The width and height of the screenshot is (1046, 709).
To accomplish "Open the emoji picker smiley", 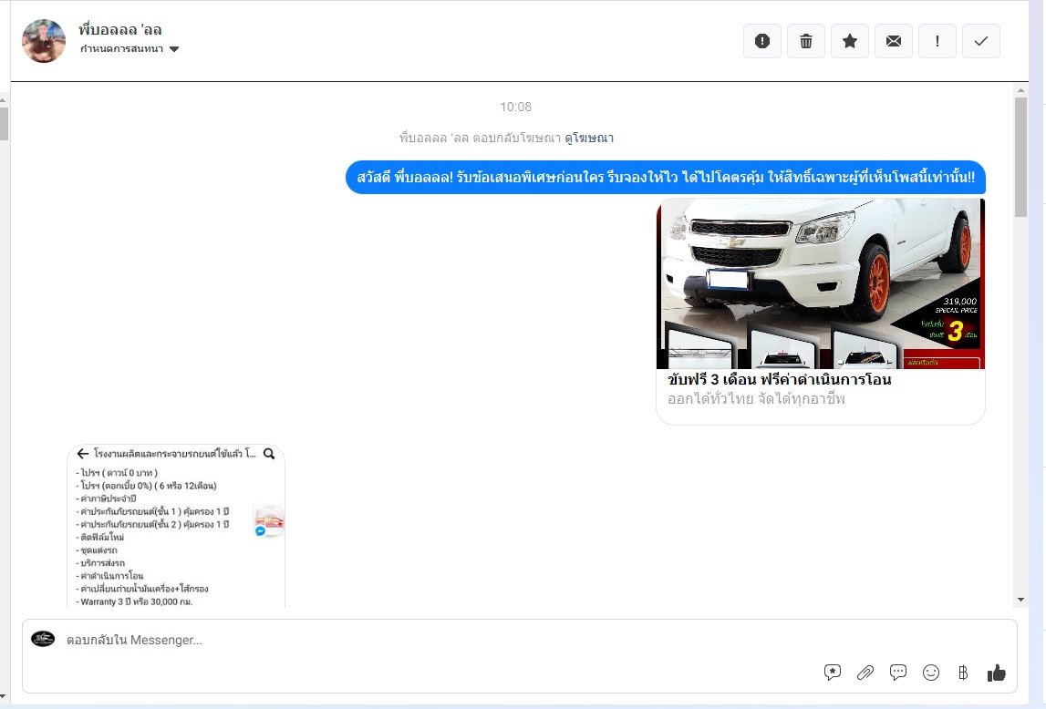I will pos(931,673).
